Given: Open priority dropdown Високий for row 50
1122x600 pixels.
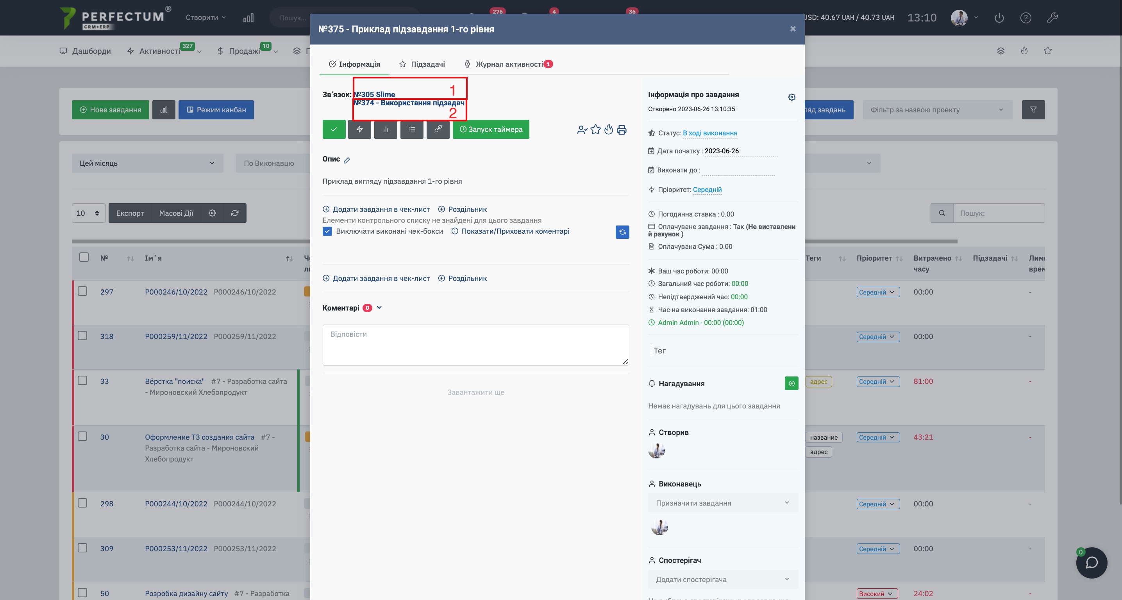Looking at the screenshot, I should tap(877, 594).
